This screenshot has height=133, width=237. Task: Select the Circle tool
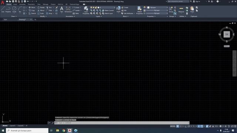pyautogui.click(x=14, y=10)
